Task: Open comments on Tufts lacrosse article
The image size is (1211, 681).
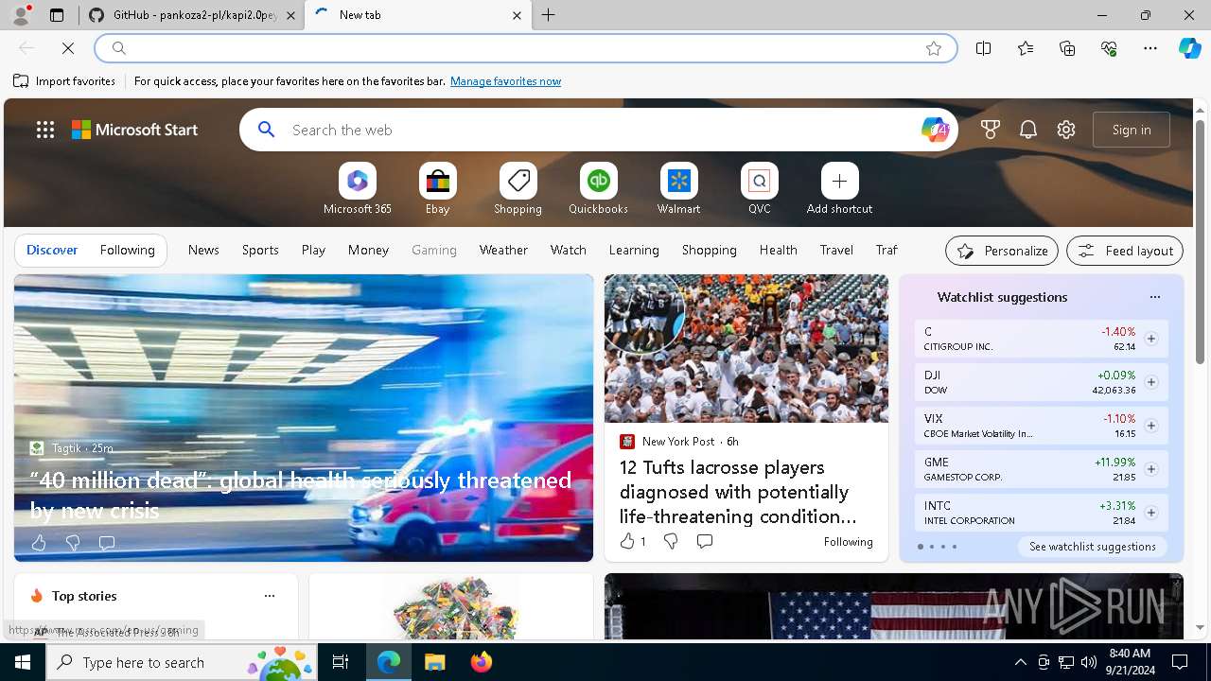Action: click(705, 541)
